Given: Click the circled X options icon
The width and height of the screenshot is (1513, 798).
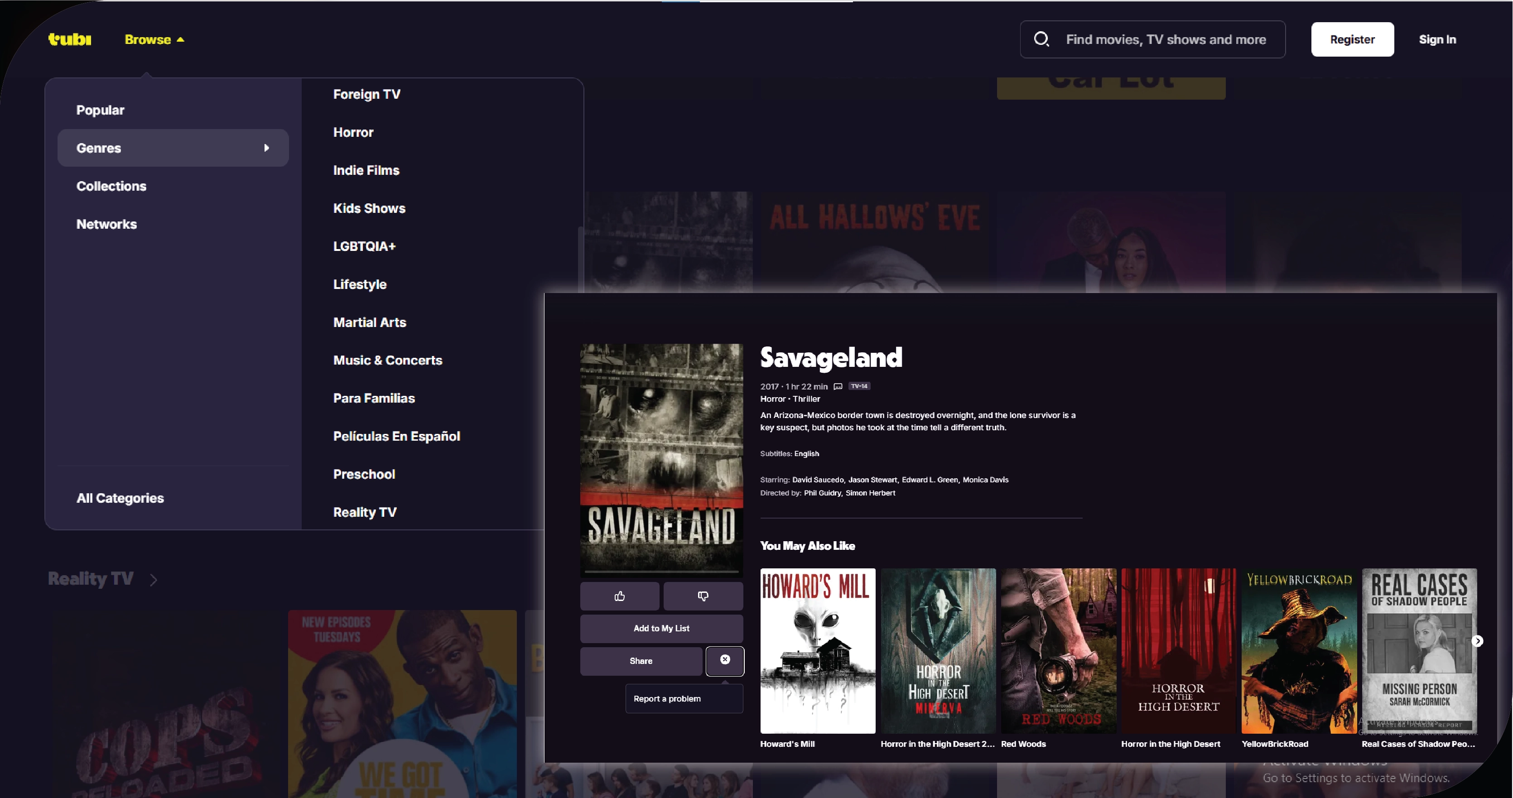Looking at the screenshot, I should tap(725, 660).
